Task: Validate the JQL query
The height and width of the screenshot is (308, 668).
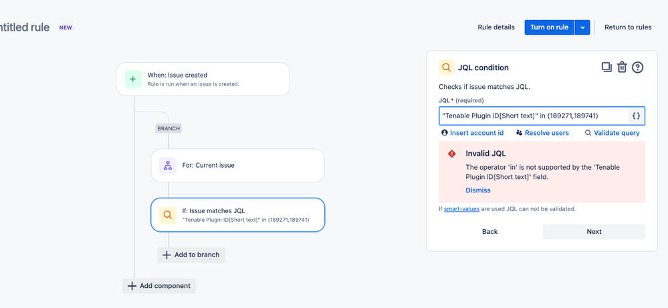Action: (612, 133)
